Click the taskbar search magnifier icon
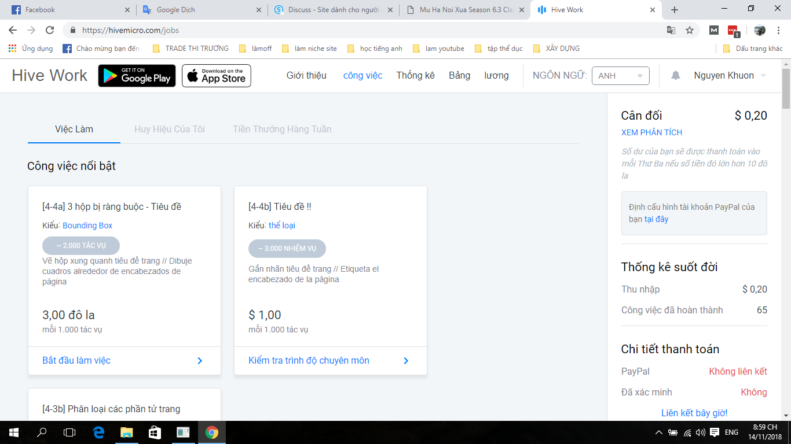The width and height of the screenshot is (791, 444). (42, 432)
